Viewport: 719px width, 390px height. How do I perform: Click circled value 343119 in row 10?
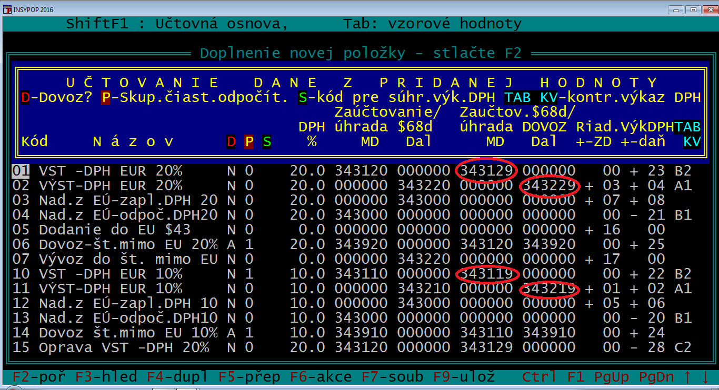pyautogui.click(x=486, y=274)
